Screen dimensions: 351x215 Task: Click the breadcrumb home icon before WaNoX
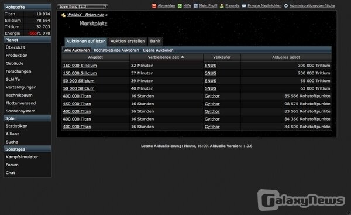pos(64,15)
